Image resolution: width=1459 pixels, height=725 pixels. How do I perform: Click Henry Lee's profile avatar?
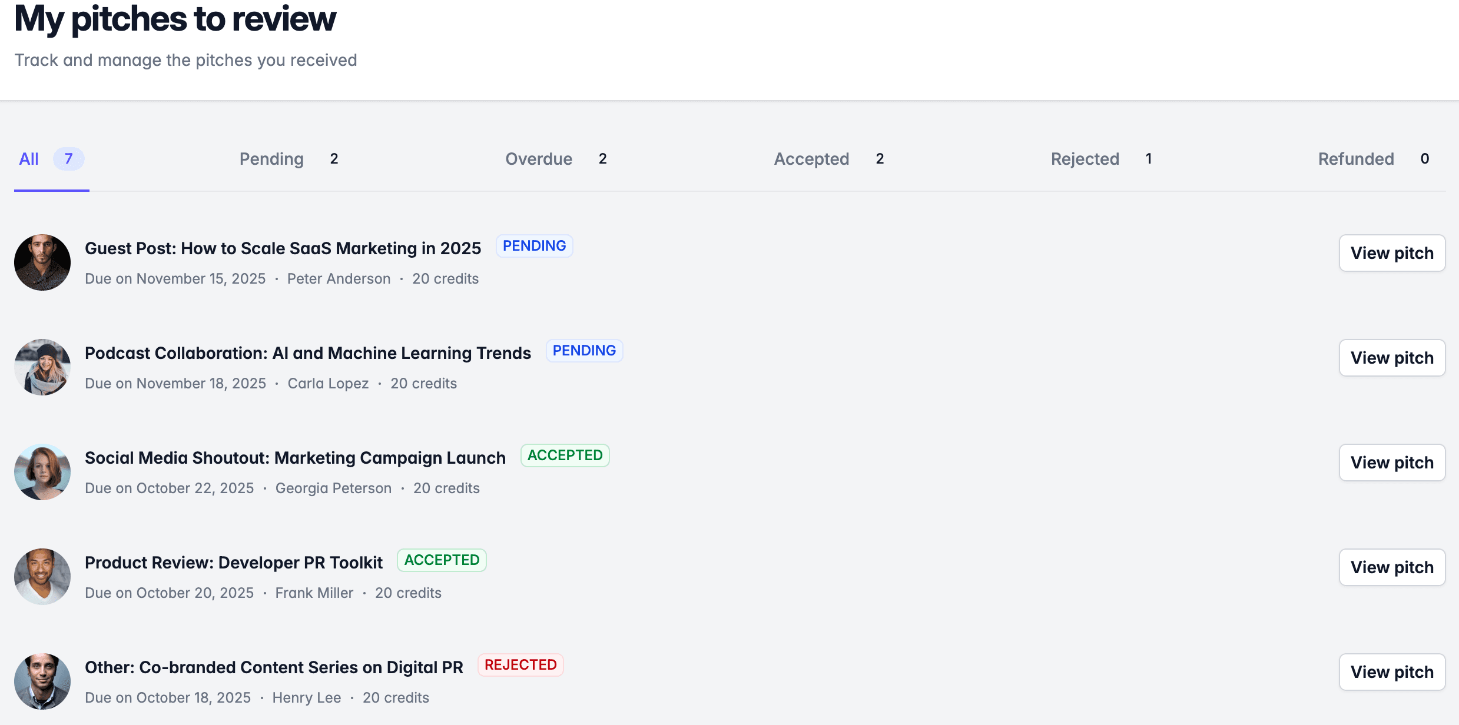tap(42, 681)
